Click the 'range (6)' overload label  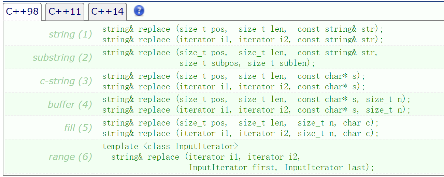pos(70,157)
